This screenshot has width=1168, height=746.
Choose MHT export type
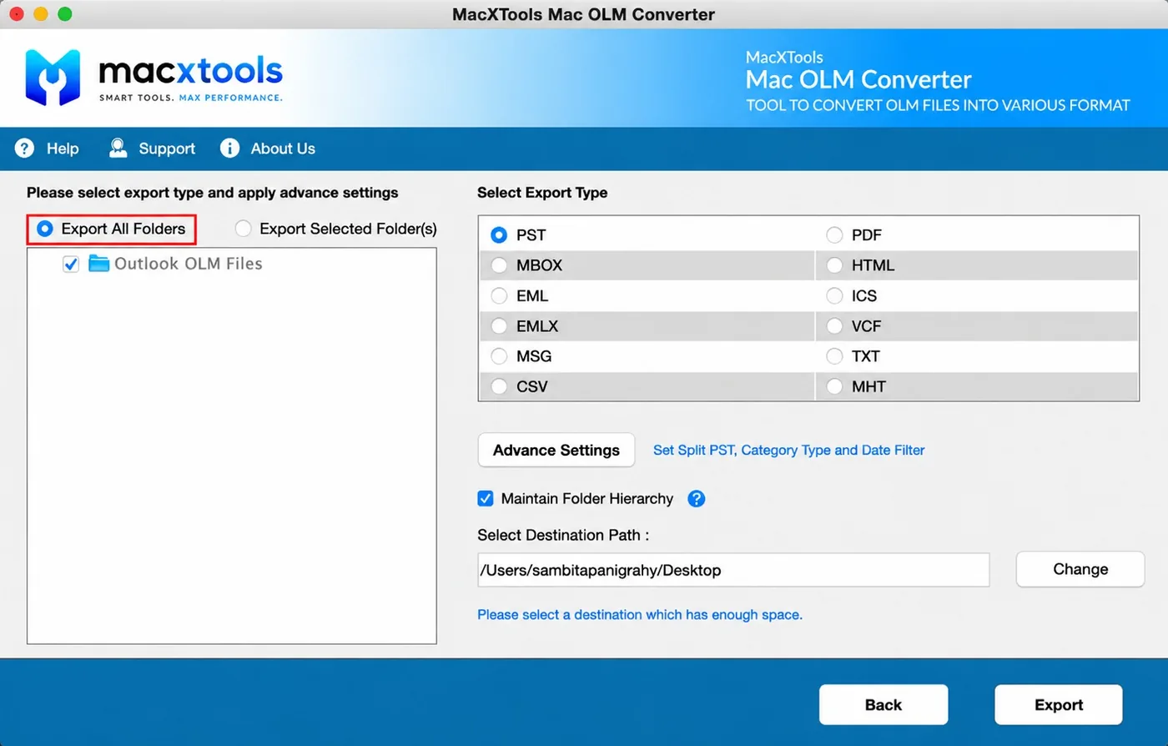coord(834,386)
